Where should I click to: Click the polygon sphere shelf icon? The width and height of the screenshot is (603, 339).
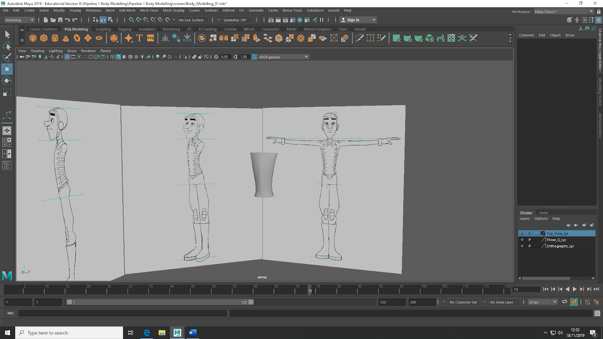pyautogui.click(x=33, y=38)
